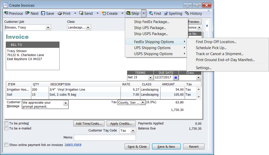Click into the Memo text field
Screen dimensions: 269x155
(x=105, y=138)
